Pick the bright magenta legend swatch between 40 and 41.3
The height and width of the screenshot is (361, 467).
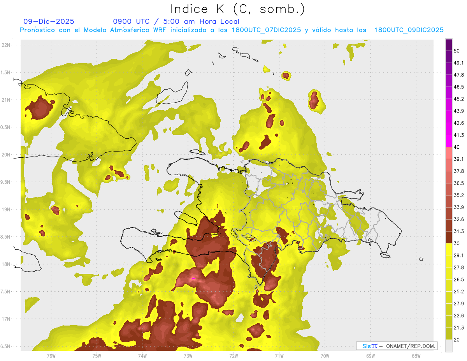tap(449, 141)
